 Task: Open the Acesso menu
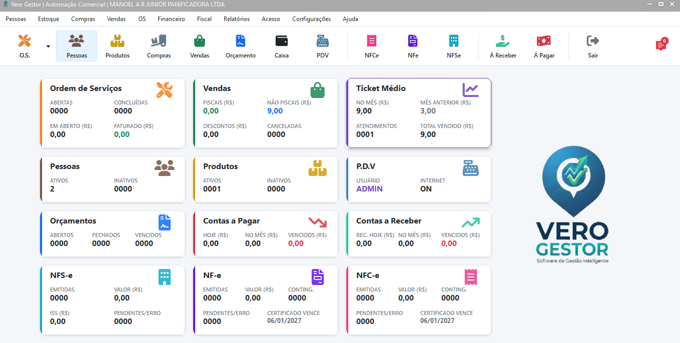(271, 19)
